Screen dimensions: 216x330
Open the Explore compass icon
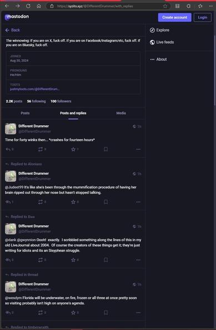[152, 30]
